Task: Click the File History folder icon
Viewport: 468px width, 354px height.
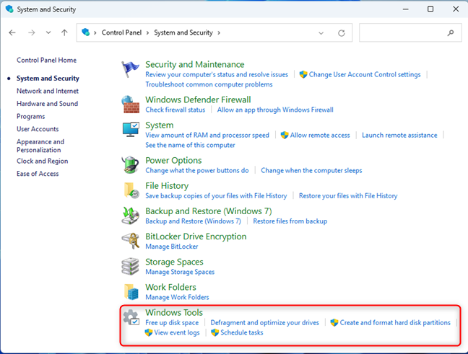Action: [x=131, y=190]
